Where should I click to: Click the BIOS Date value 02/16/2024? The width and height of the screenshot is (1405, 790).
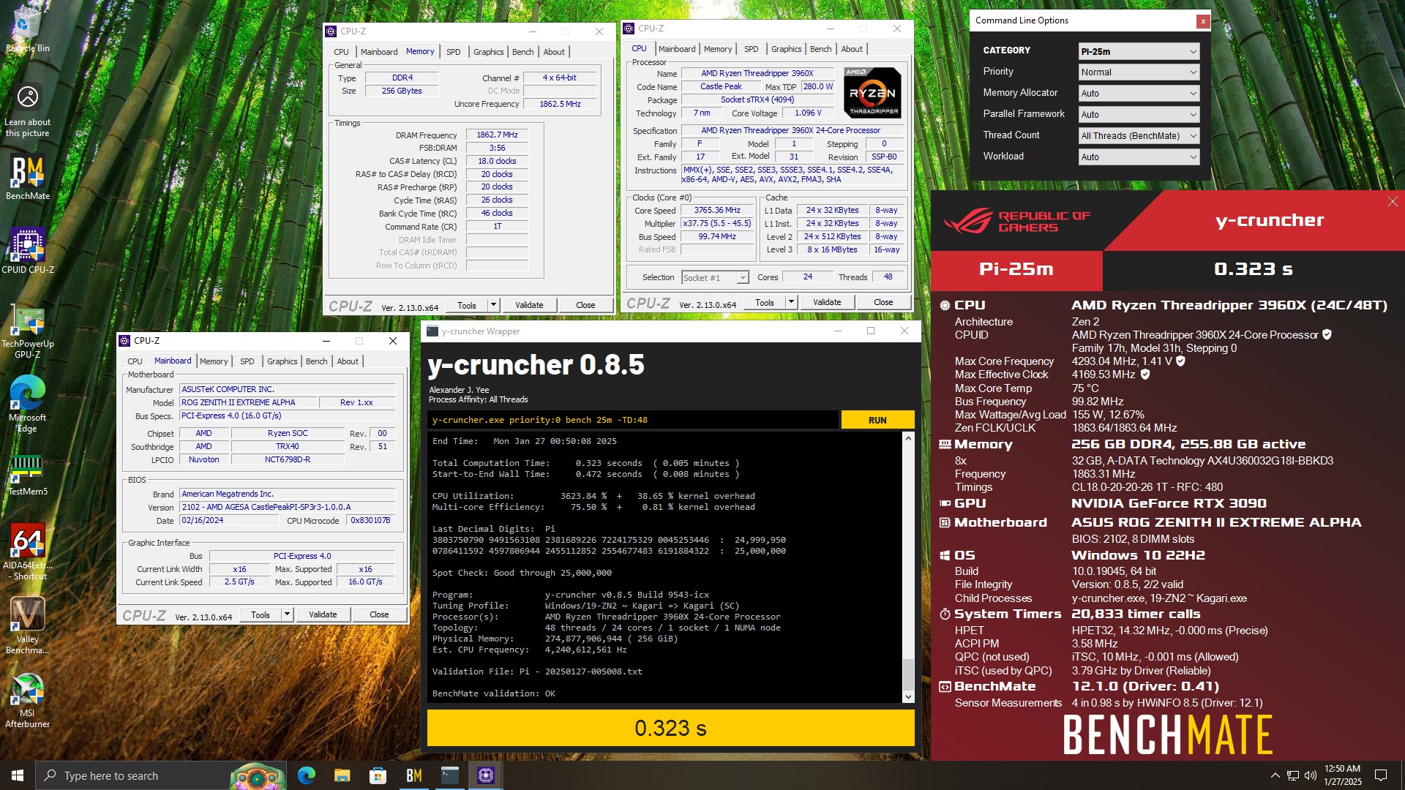(x=229, y=521)
